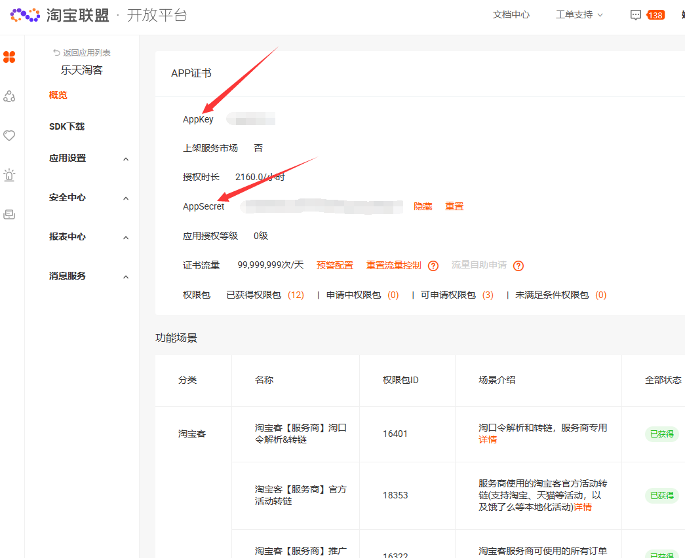685x558 pixels.
Task: Click the blurred AppKey value
Action: (x=251, y=119)
